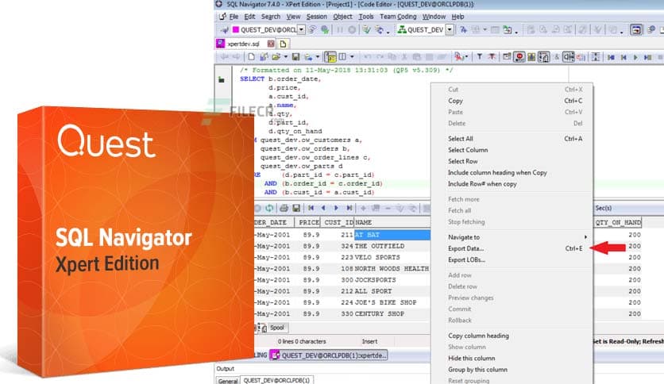Toggle Include Row# when copy
Screen dimensions: 664x384
[x=512, y=184]
